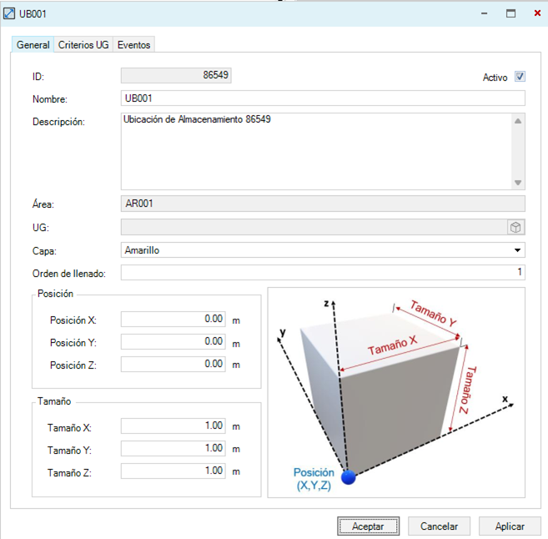Focus the Orden de llenado field
548x539 pixels.
tap(323, 272)
